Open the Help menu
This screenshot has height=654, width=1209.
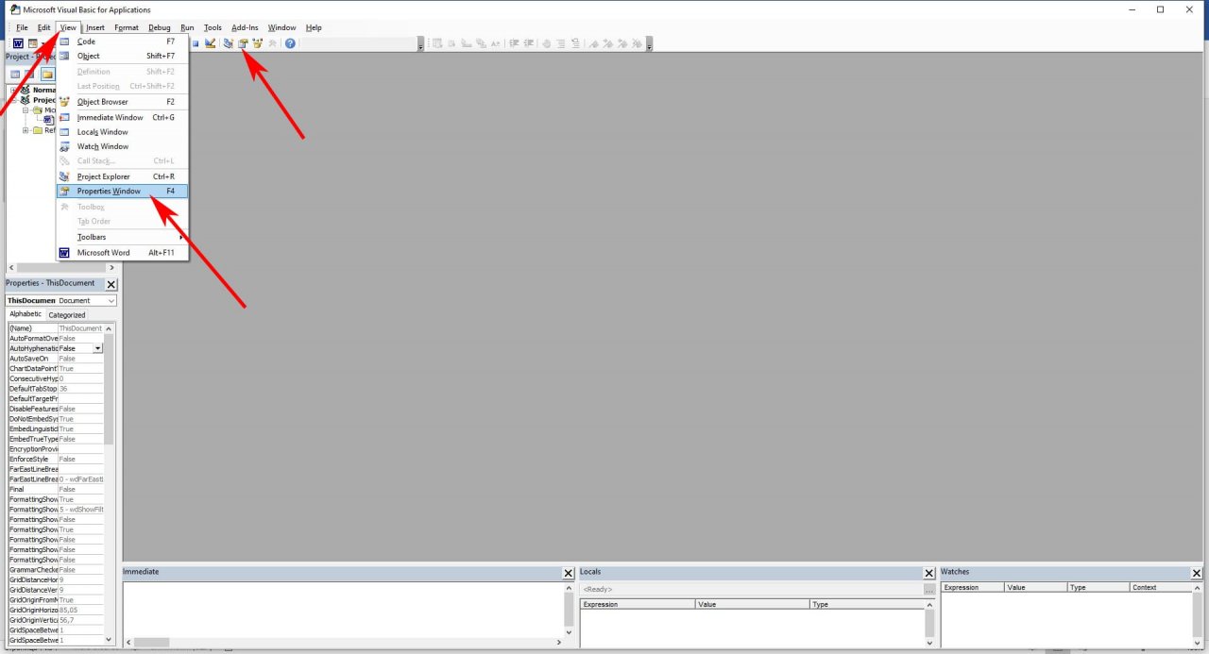(315, 27)
